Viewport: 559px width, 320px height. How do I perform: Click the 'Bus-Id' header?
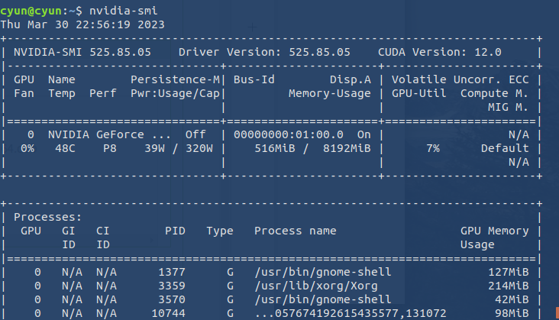(x=254, y=79)
